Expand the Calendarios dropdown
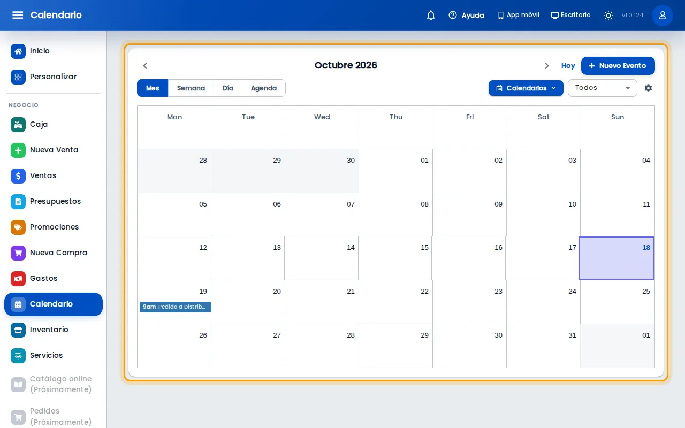 click(526, 88)
